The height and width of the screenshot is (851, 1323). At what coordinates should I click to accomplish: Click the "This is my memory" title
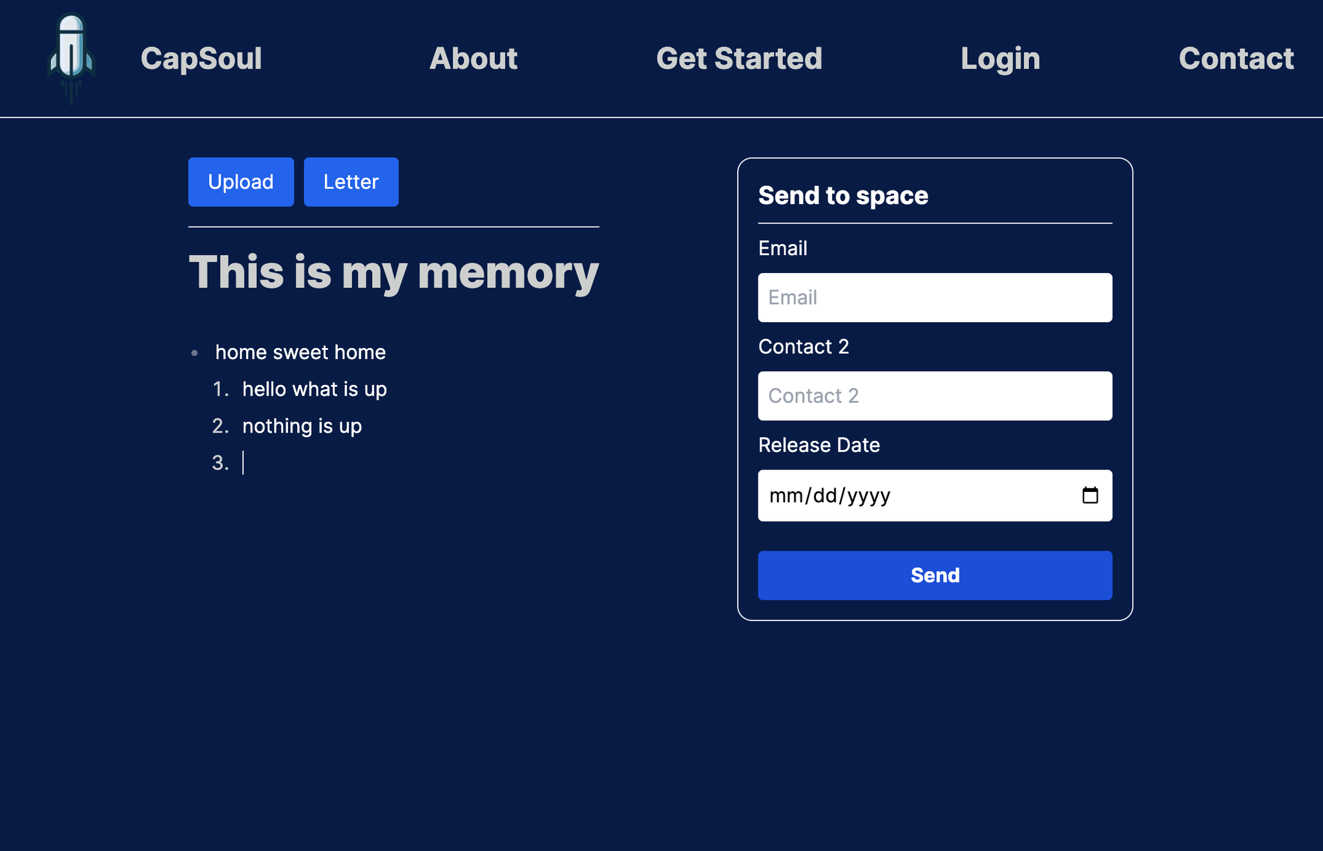coord(393,272)
